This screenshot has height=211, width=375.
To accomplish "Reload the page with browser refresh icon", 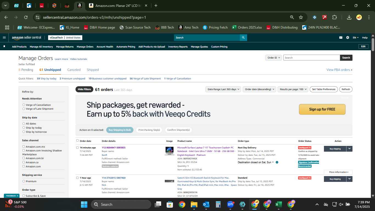I will click(26, 17).
